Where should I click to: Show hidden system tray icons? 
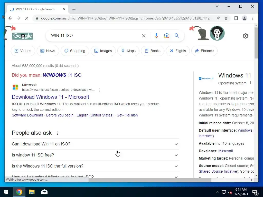point(217,192)
